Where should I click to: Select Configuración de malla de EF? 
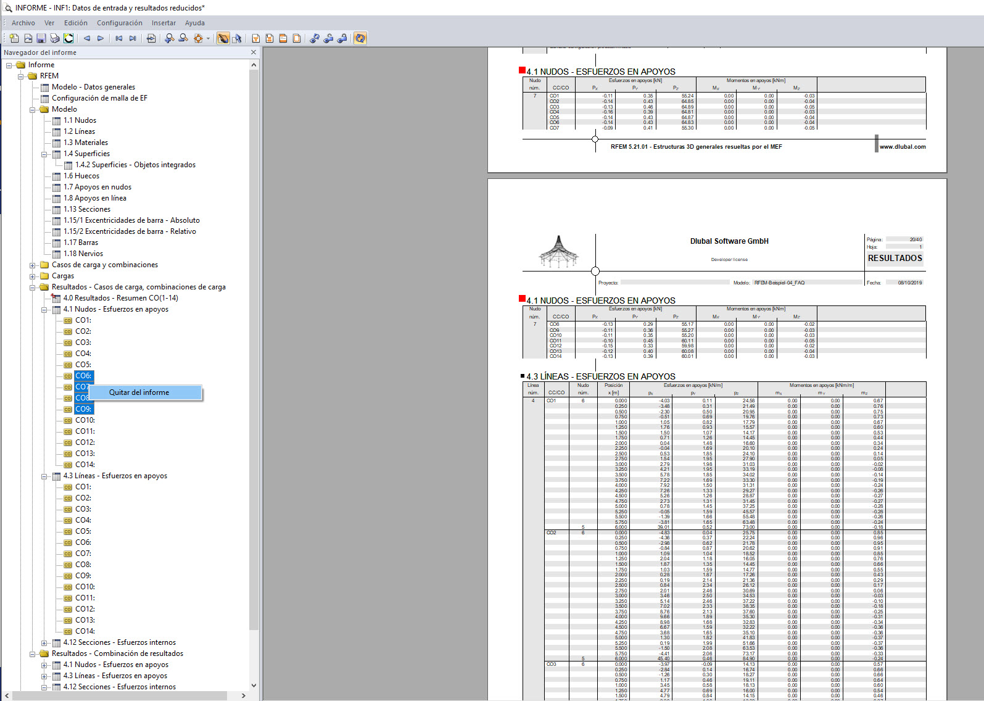point(99,98)
